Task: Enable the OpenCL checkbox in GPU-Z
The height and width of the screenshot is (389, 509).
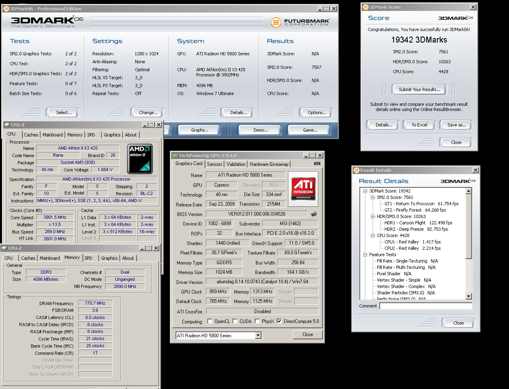Action: [x=210, y=321]
